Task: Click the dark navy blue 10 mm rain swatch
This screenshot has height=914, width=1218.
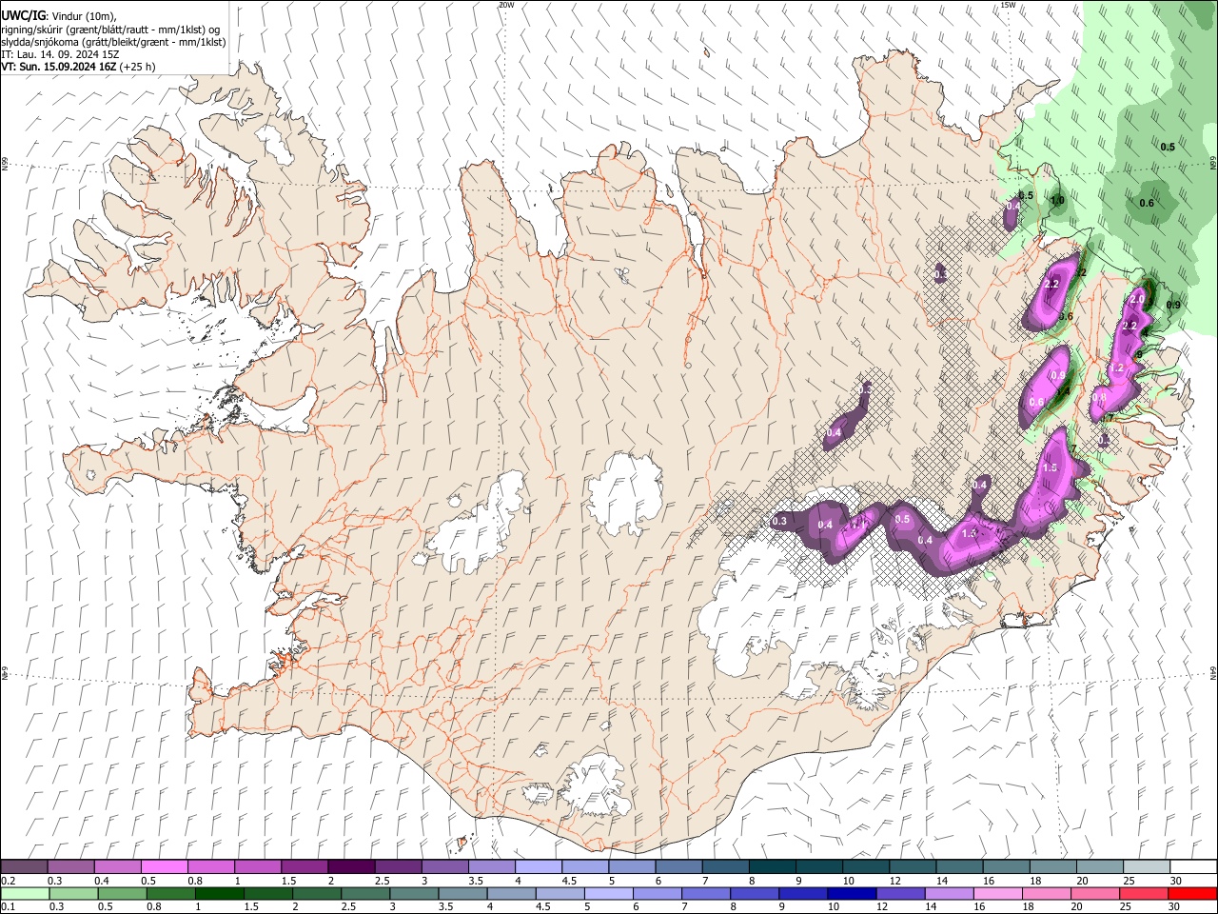Action: tap(850, 894)
